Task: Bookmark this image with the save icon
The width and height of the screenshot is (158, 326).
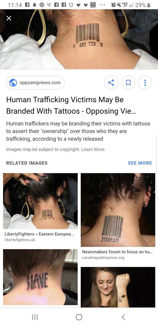Action: coord(128,83)
